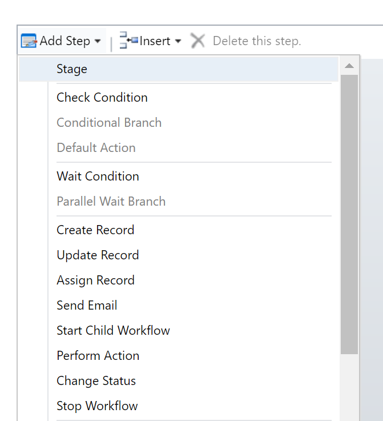Add a Send Email step
The height and width of the screenshot is (421, 383).
[x=87, y=306]
